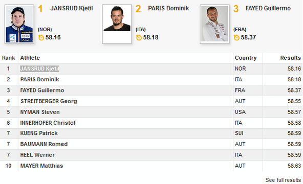Open Fayed Guillermo's athlete photo

click(214, 24)
